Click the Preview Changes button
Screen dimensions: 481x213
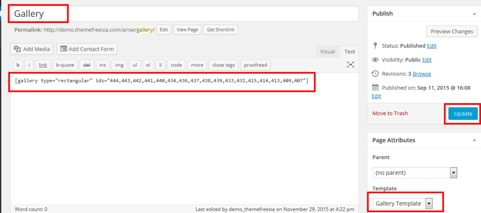452,31
